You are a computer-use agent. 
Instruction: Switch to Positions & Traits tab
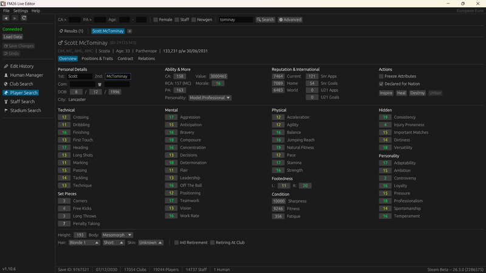(97, 58)
